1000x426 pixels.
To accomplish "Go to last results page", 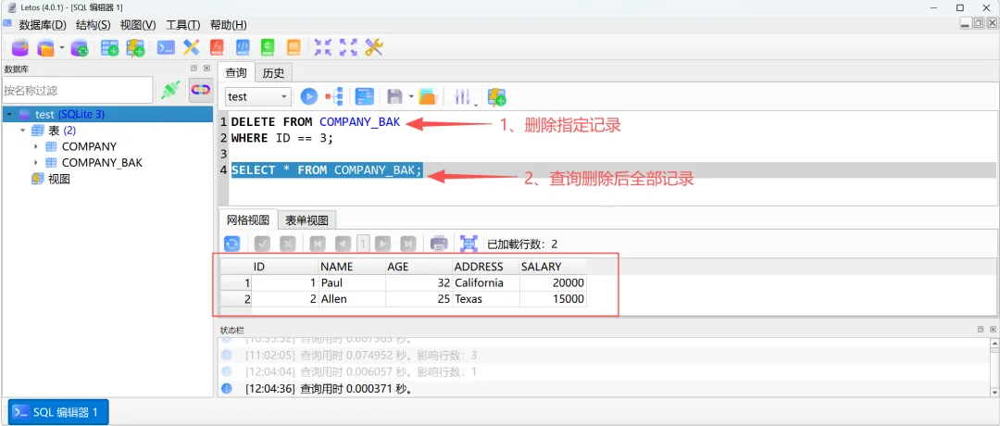I will point(408,244).
